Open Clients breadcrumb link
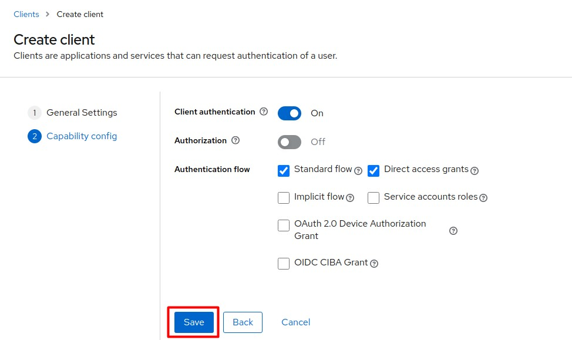Image resolution: width=572 pixels, height=340 pixels. [x=26, y=14]
